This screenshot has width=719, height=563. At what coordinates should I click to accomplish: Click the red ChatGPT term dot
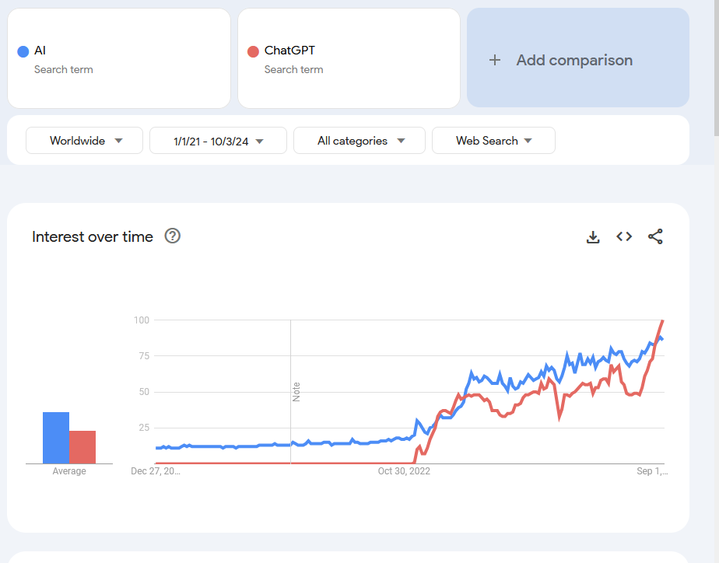pos(253,51)
